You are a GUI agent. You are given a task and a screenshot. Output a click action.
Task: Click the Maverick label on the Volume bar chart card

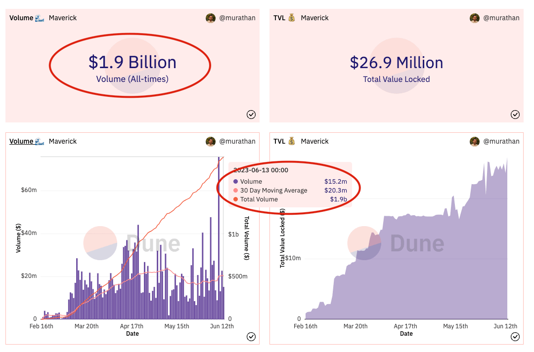coord(63,141)
